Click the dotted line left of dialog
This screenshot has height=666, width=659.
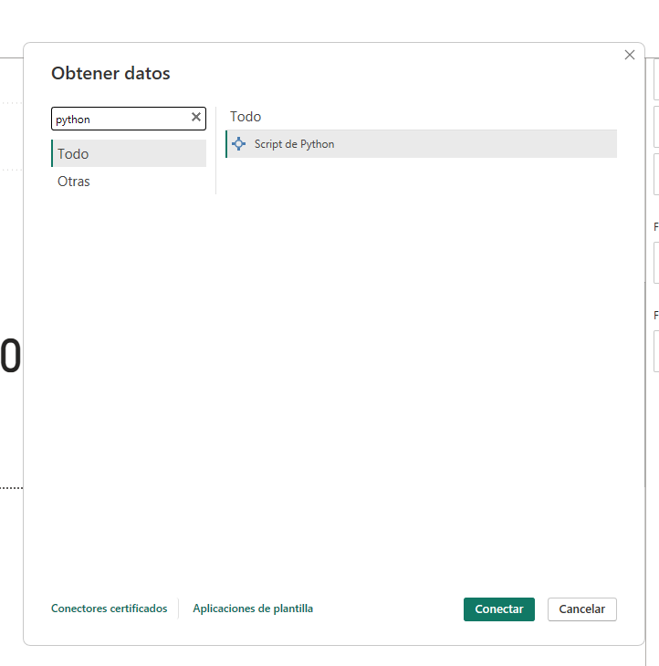11,487
